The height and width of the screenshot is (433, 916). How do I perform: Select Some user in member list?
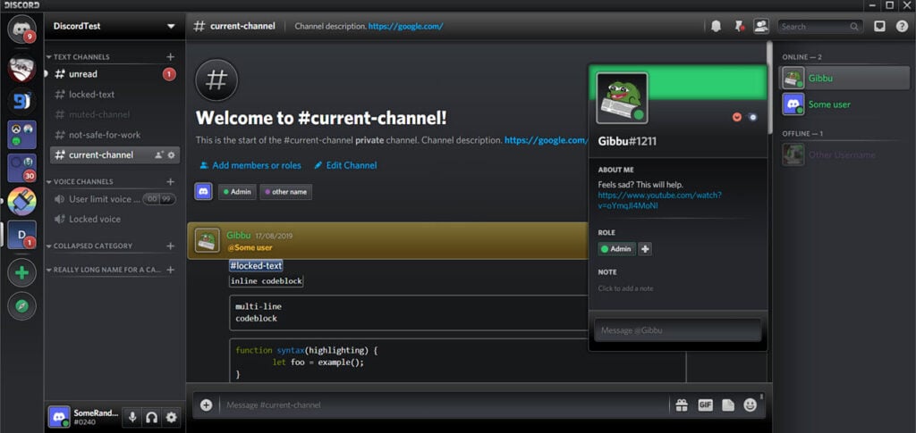click(844, 104)
